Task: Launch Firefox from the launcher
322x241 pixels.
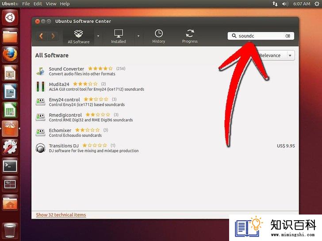Action: [x=10, y=55]
